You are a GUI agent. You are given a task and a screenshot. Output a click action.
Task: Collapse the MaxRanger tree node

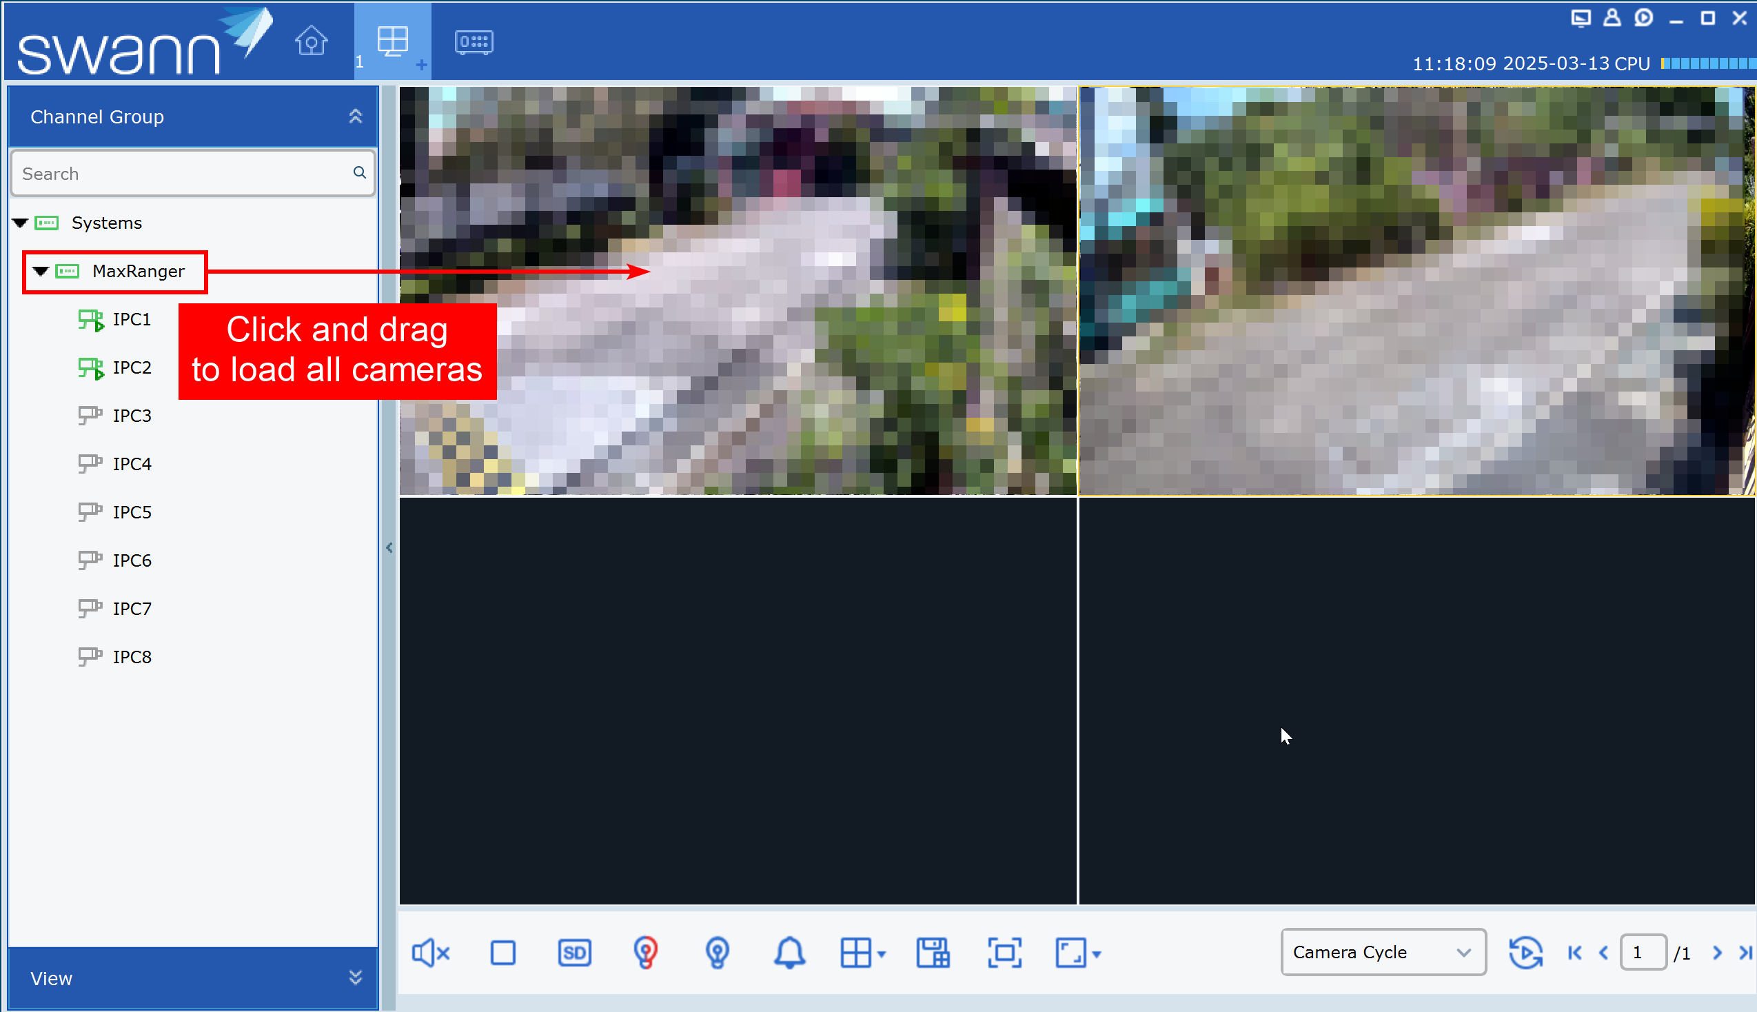tap(41, 271)
